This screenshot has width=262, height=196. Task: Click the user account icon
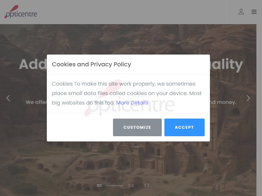point(241,12)
